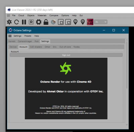Pause rendering with the pause icon
The height and width of the screenshot is (132, 134).
tap(24, 22)
